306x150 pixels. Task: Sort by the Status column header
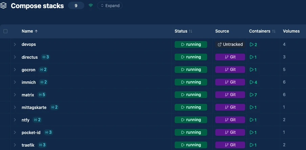pyautogui.click(x=183, y=31)
